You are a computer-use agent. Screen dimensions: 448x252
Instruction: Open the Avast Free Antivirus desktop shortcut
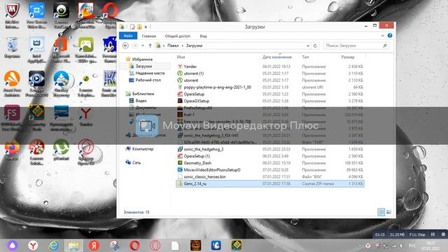pyautogui.click(x=12, y=84)
